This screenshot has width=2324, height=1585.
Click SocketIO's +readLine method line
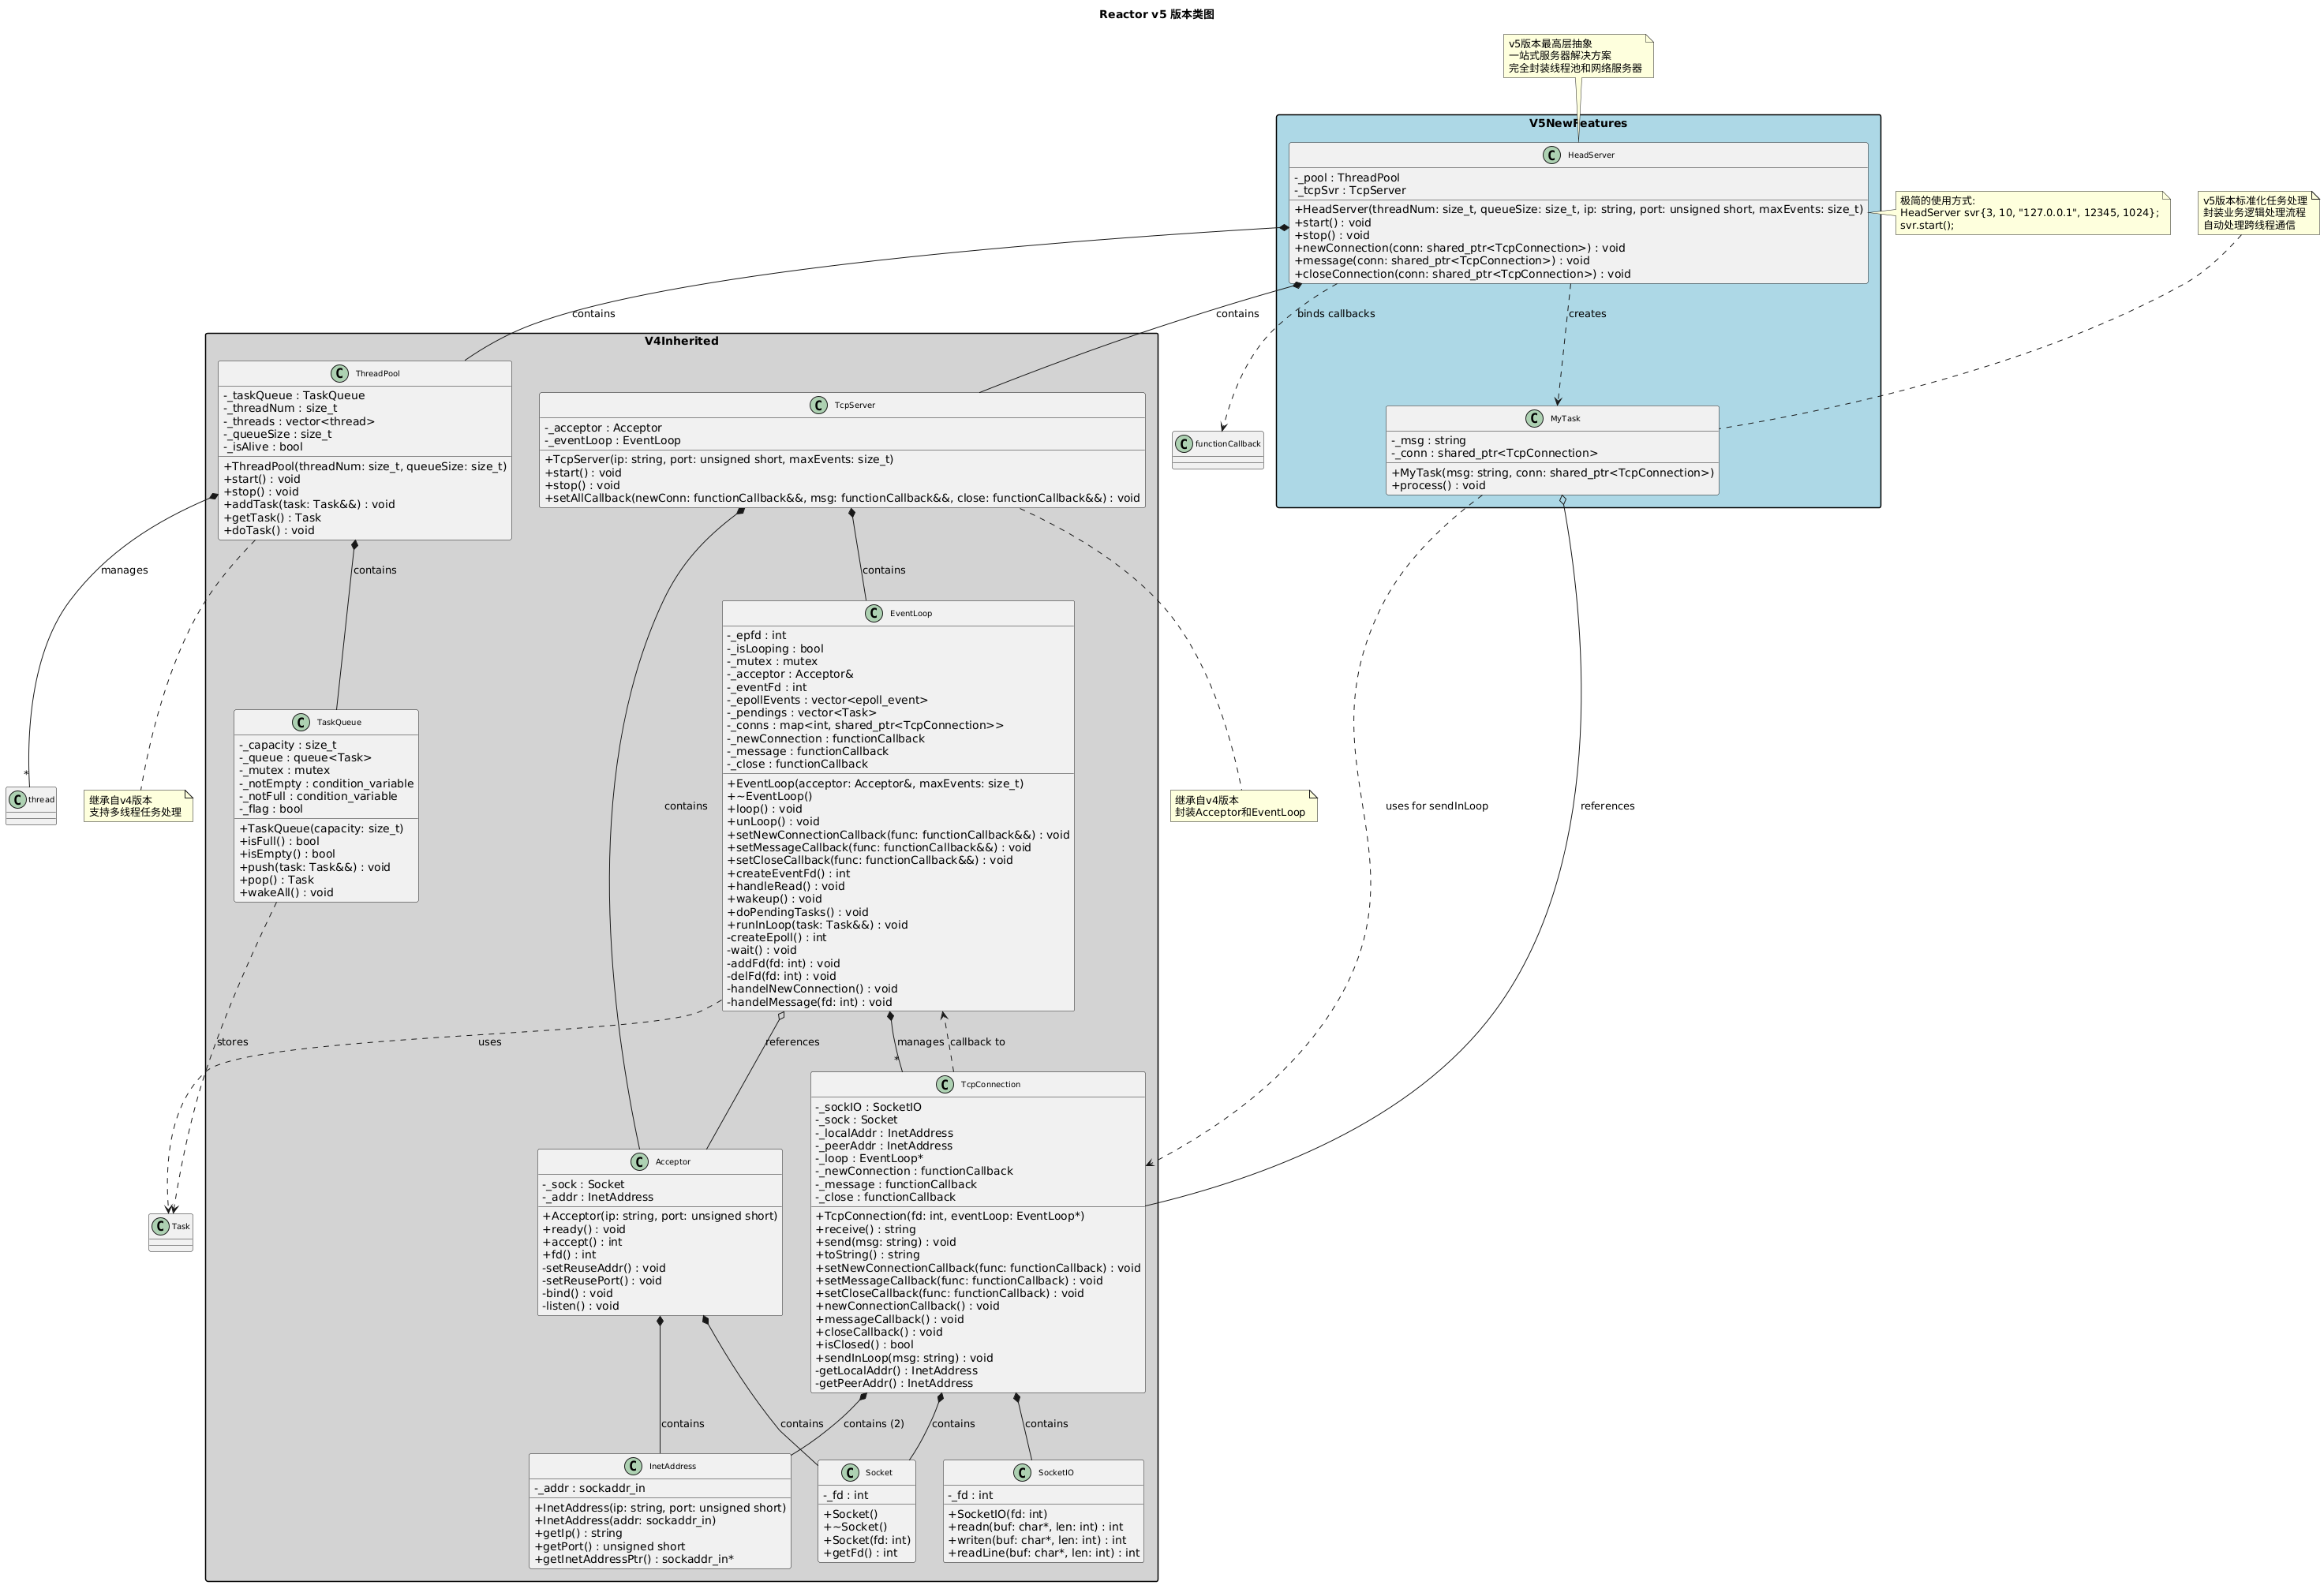[x=1043, y=1553]
